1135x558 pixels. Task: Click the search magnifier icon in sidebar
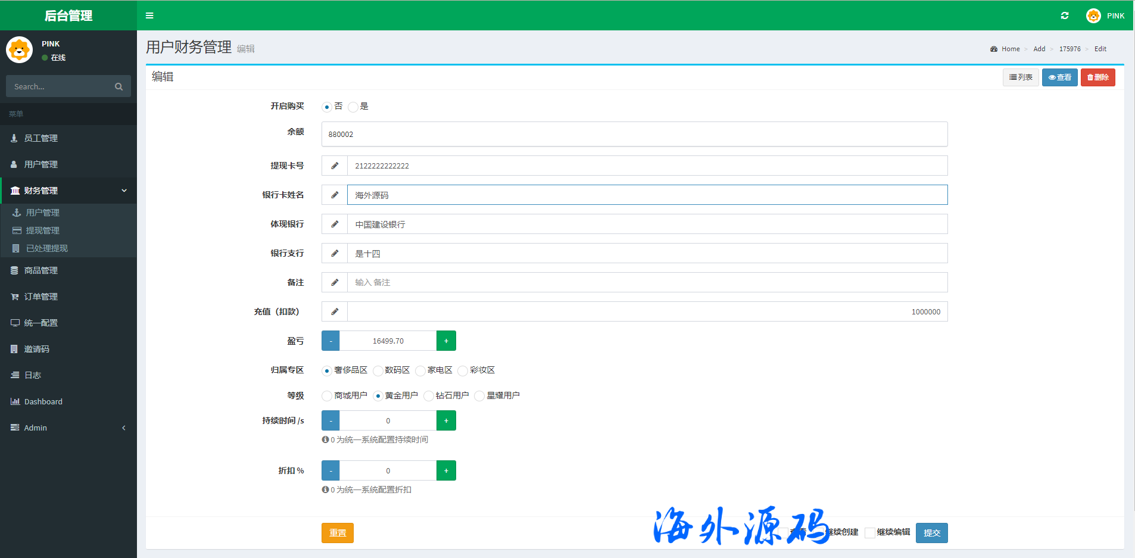119,87
